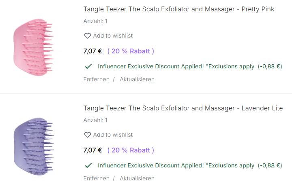This screenshot has height=186, width=292.
Task: Click 'Add to wishlist' text for Lavender Lite
Action: [x=113, y=135]
